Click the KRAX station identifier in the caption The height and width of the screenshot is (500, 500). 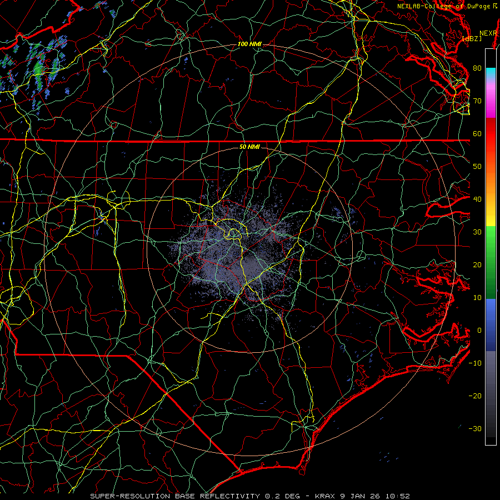click(x=324, y=496)
